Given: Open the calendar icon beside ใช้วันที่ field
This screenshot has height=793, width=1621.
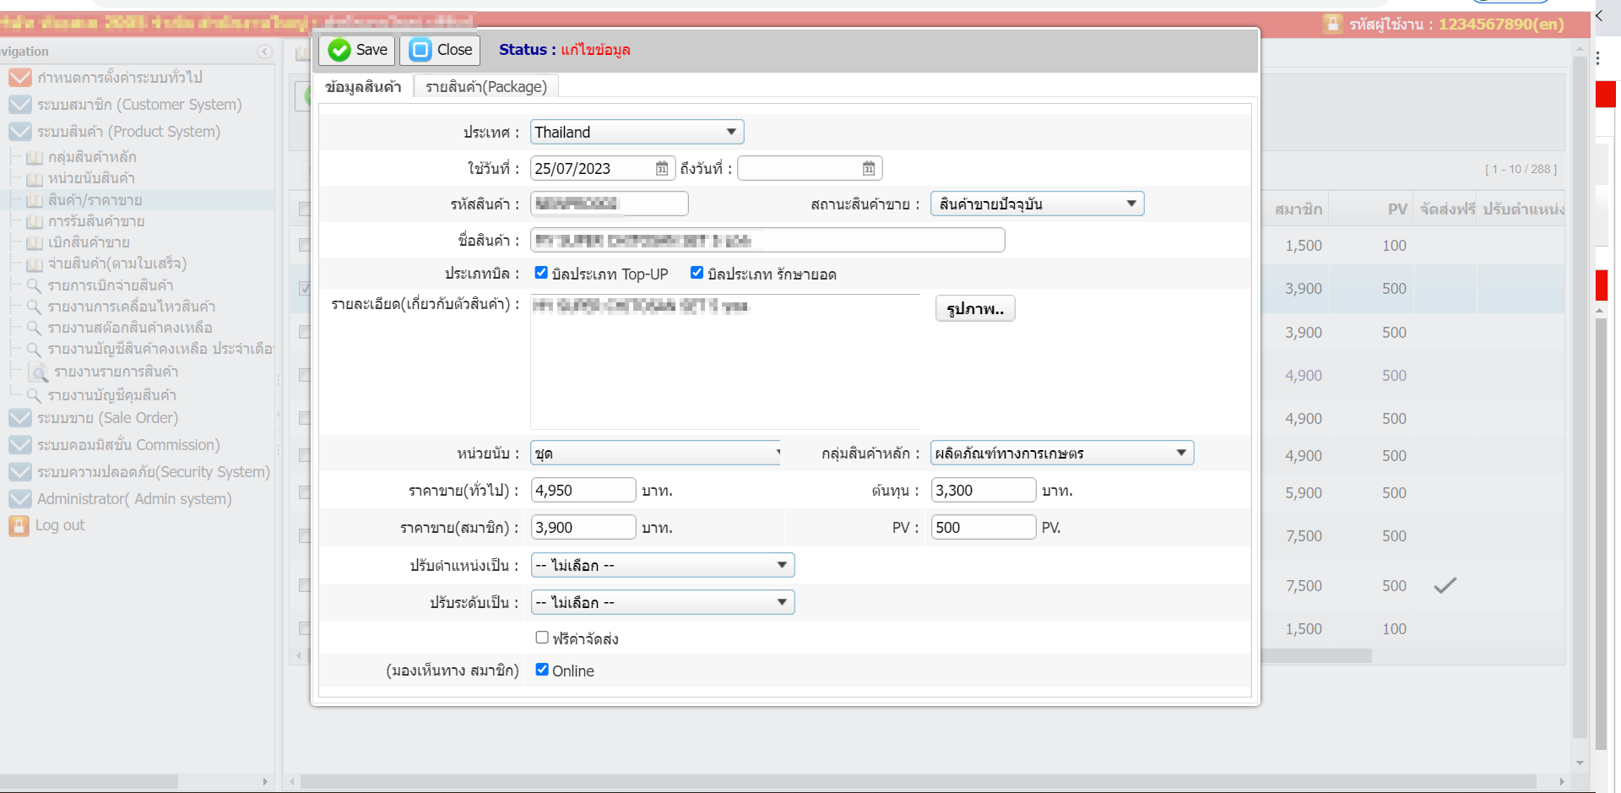Looking at the screenshot, I should 662,168.
